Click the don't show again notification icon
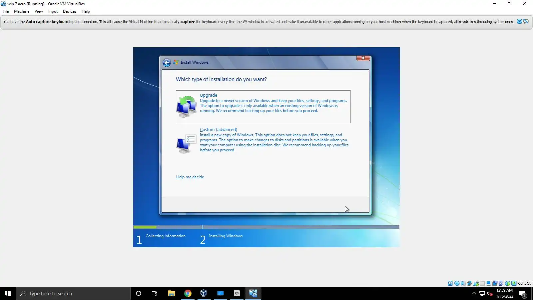The width and height of the screenshot is (533, 300). tap(526, 21)
